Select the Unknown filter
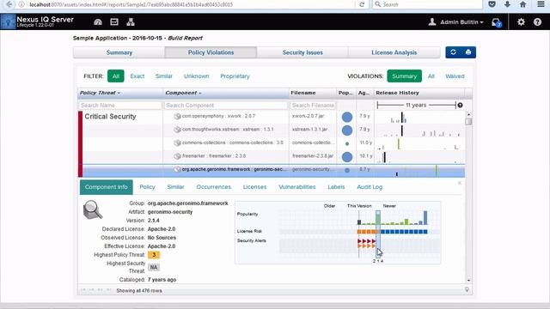 click(x=197, y=76)
